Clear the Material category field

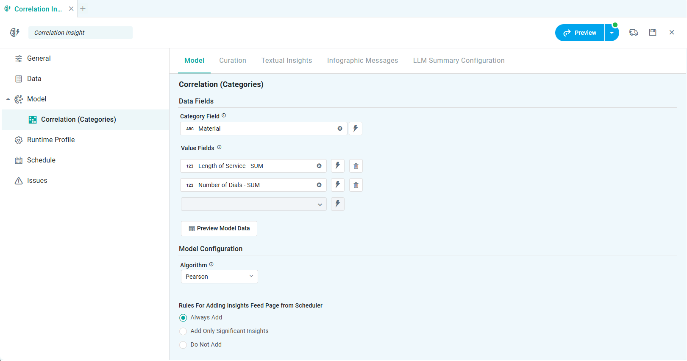pos(340,129)
